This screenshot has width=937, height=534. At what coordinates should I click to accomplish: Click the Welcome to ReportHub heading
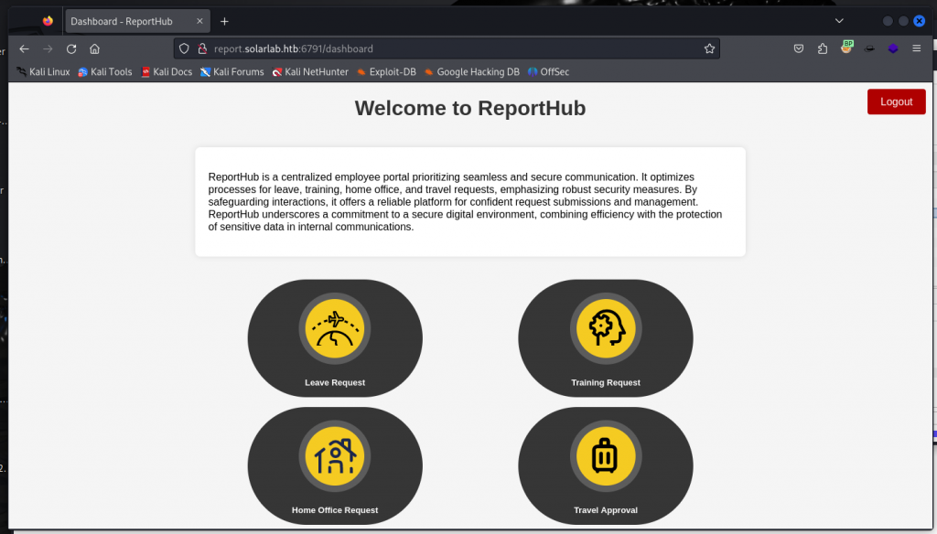(470, 108)
